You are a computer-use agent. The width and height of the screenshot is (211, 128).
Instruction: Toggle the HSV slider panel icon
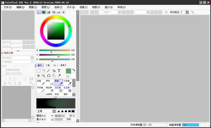point(49,12)
